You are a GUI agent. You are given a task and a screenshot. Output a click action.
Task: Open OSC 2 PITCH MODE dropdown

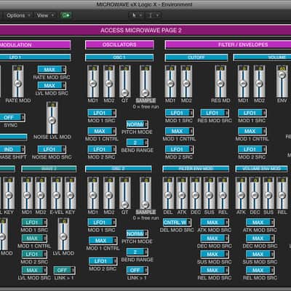pos(137,234)
